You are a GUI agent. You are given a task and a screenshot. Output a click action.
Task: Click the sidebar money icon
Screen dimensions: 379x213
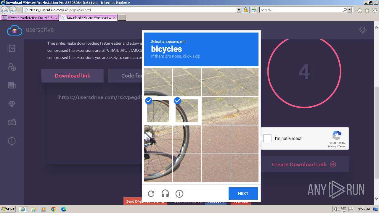[12, 122]
